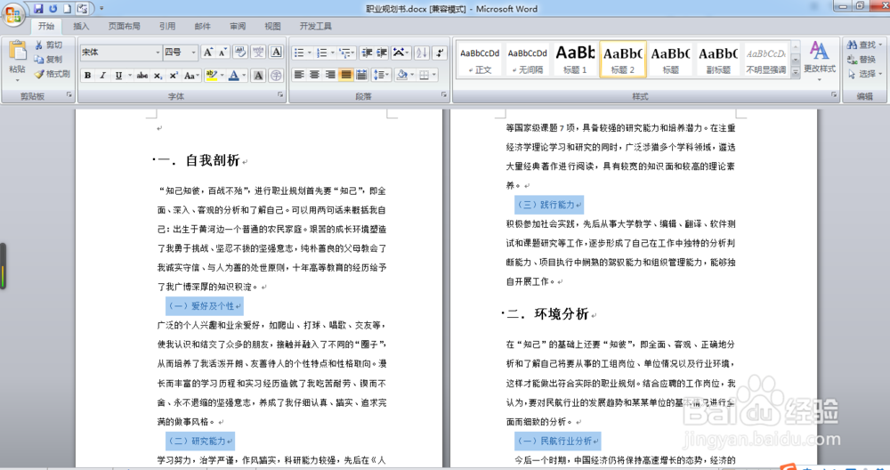Save the document from quick access toolbar

point(38,9)
